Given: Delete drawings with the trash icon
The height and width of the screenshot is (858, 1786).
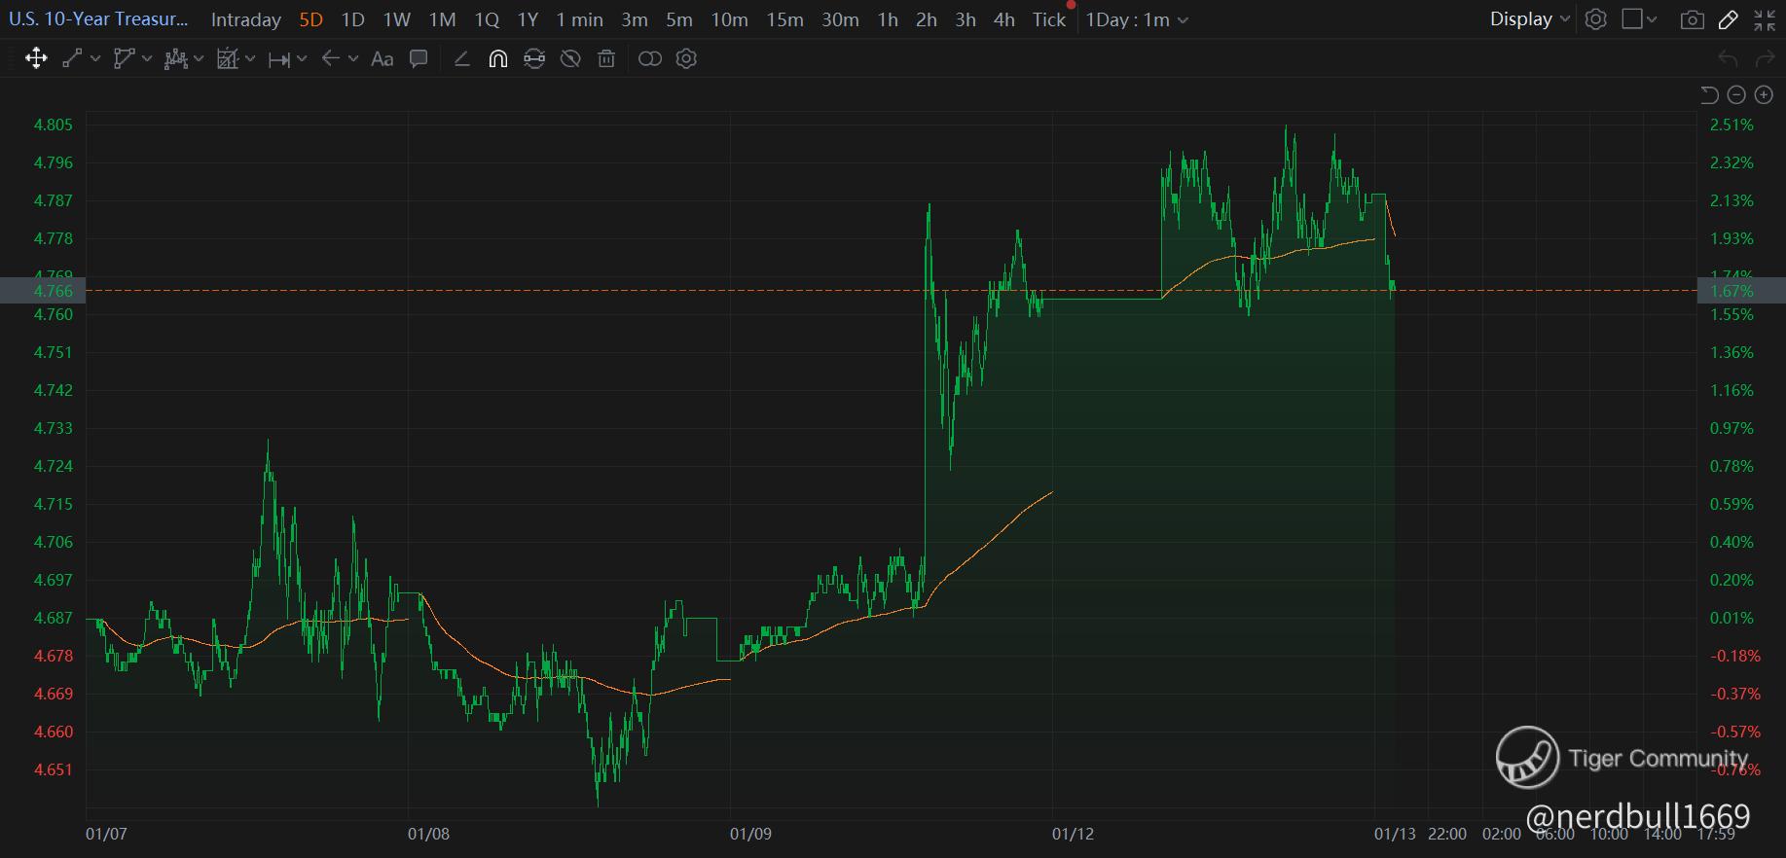Looking at the screenshot, I should [606, 59].
